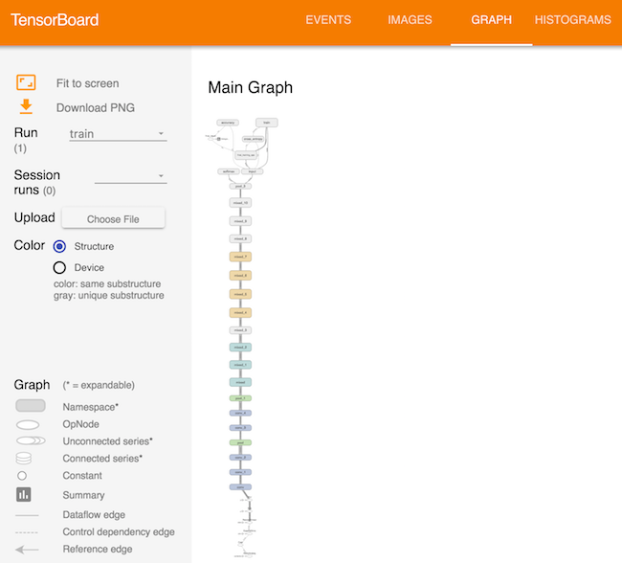622x563 pixels.
Task: Select the mixed_10 graph node
Action: [x=240, y=203]
